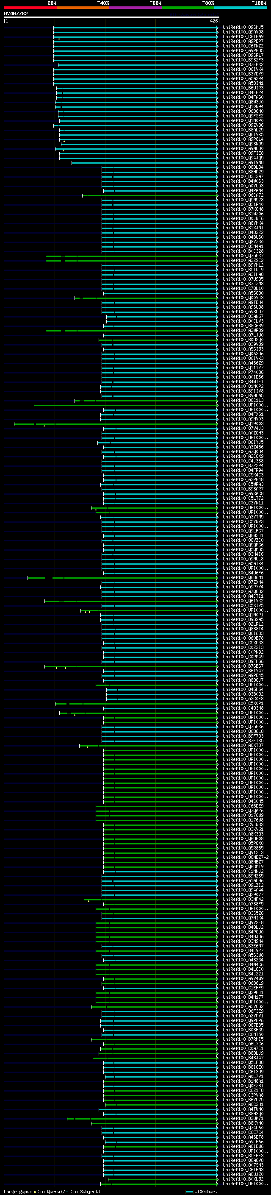271x1195 pixels.
Task: Click the cyan alignment bar for UniRef100_Q9SMJ5
Action: click(x=136, y=28)
